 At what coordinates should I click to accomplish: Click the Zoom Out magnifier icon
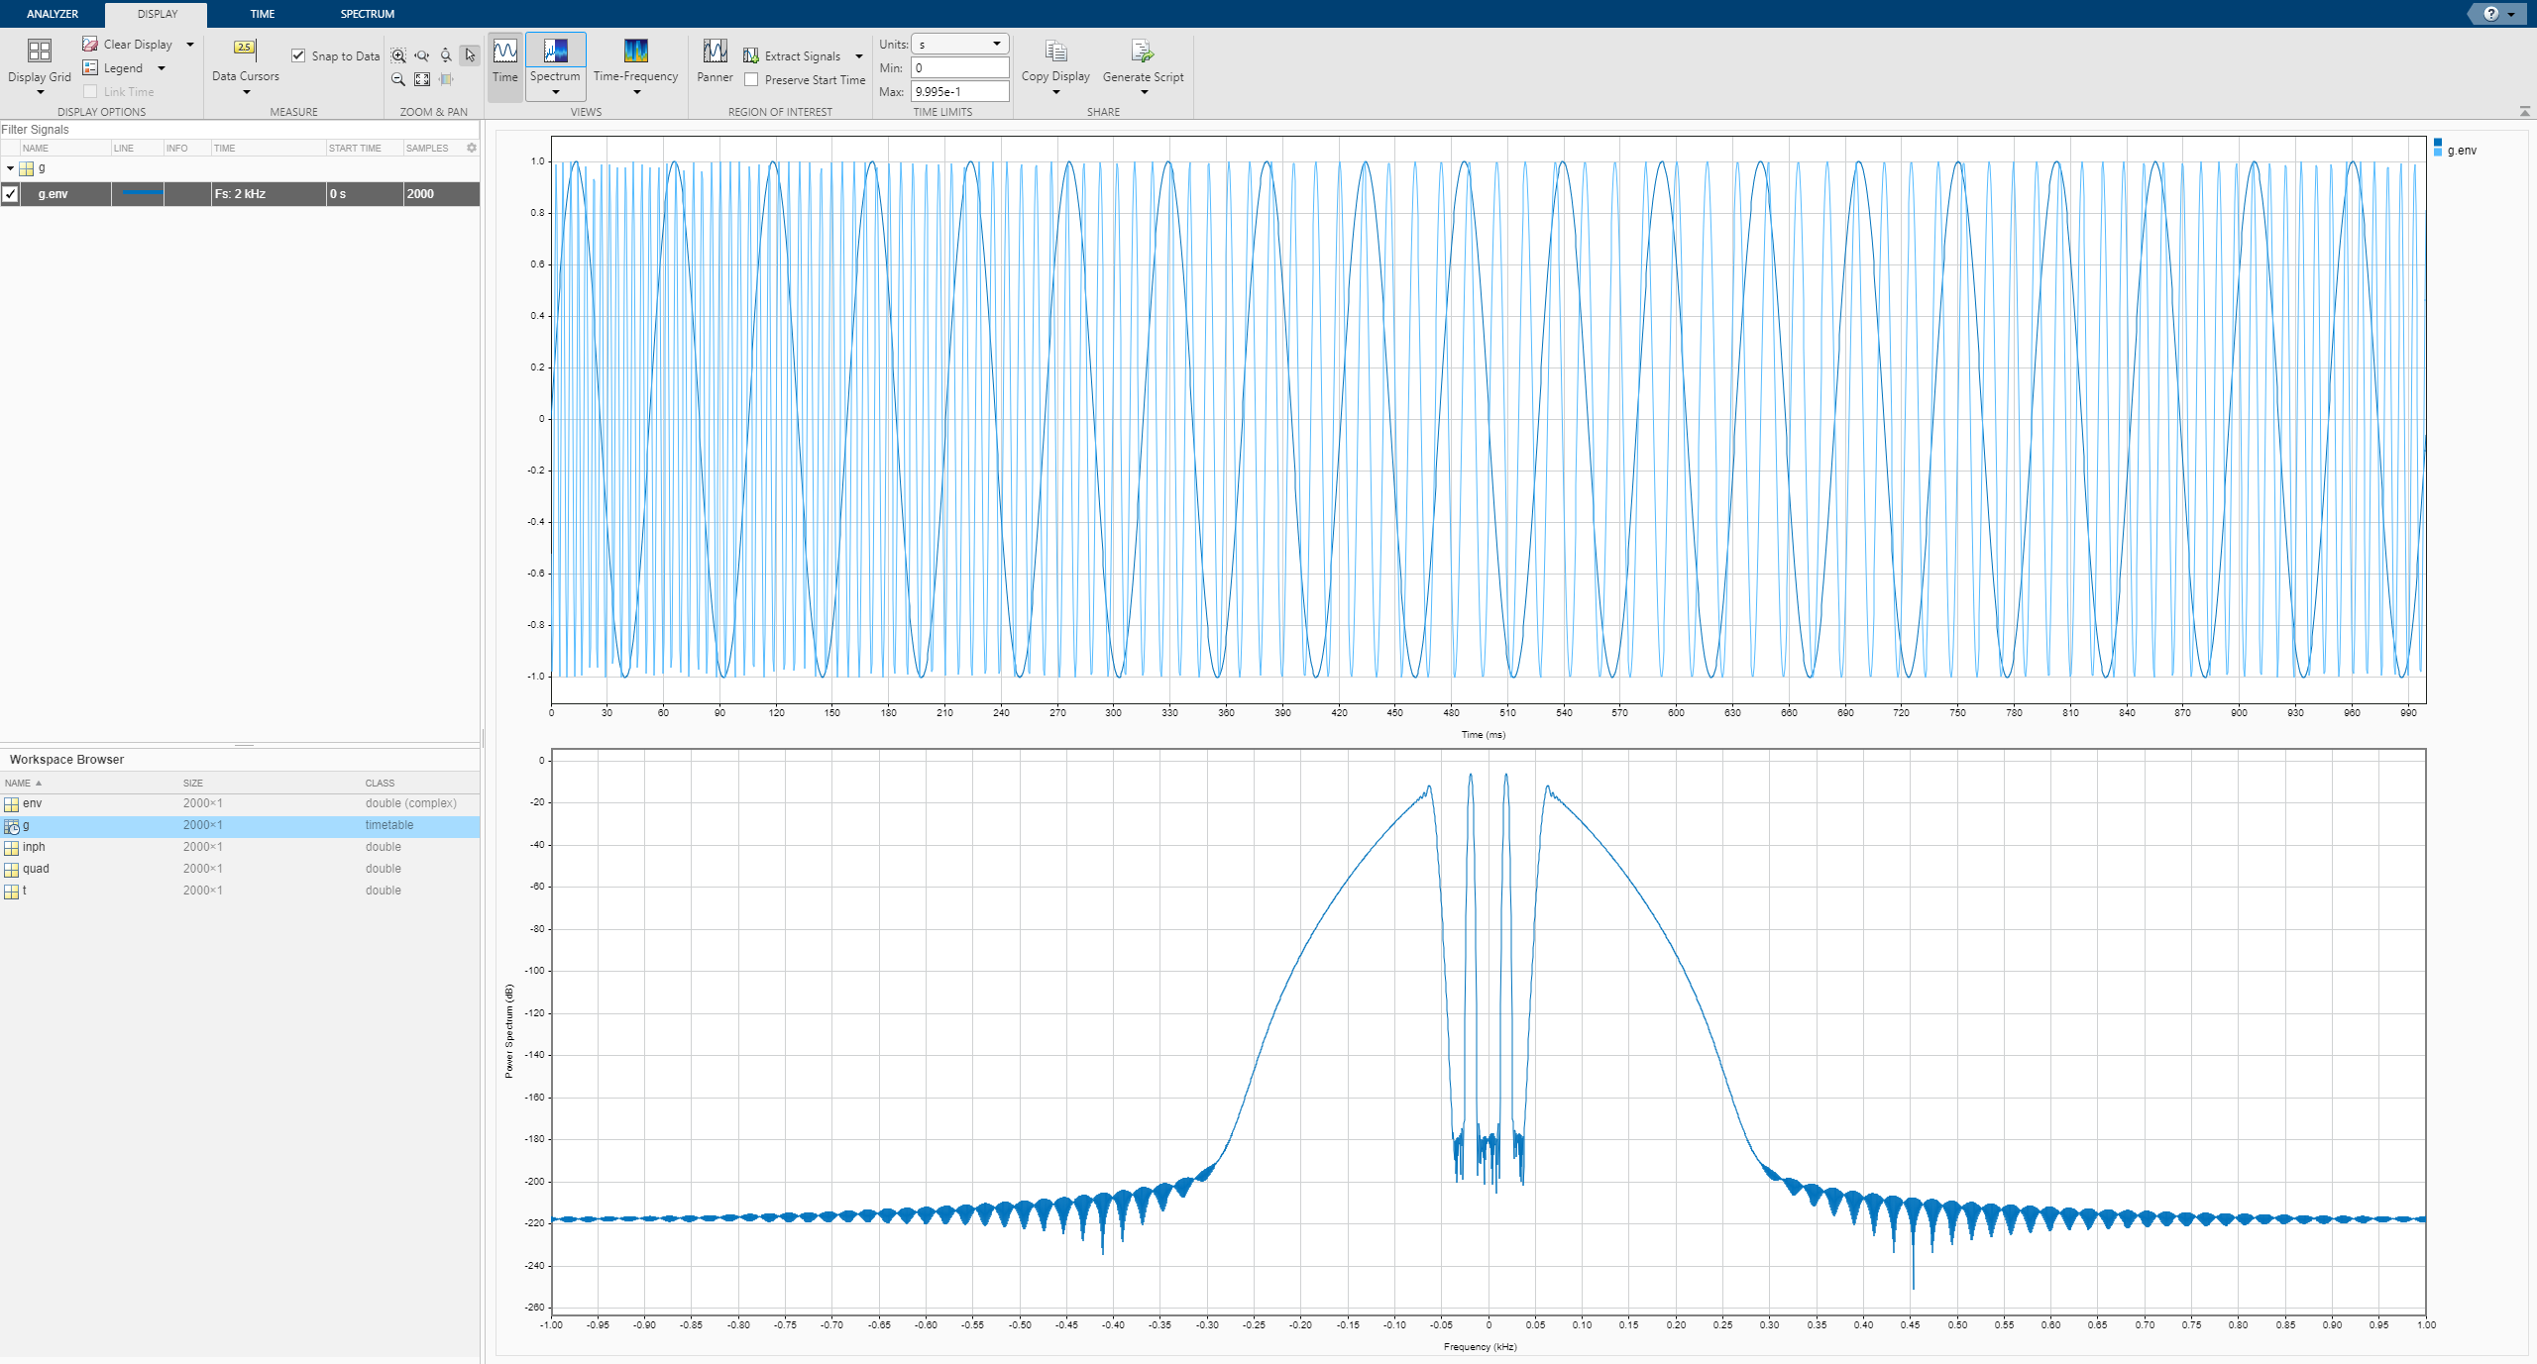pos(398,79)
